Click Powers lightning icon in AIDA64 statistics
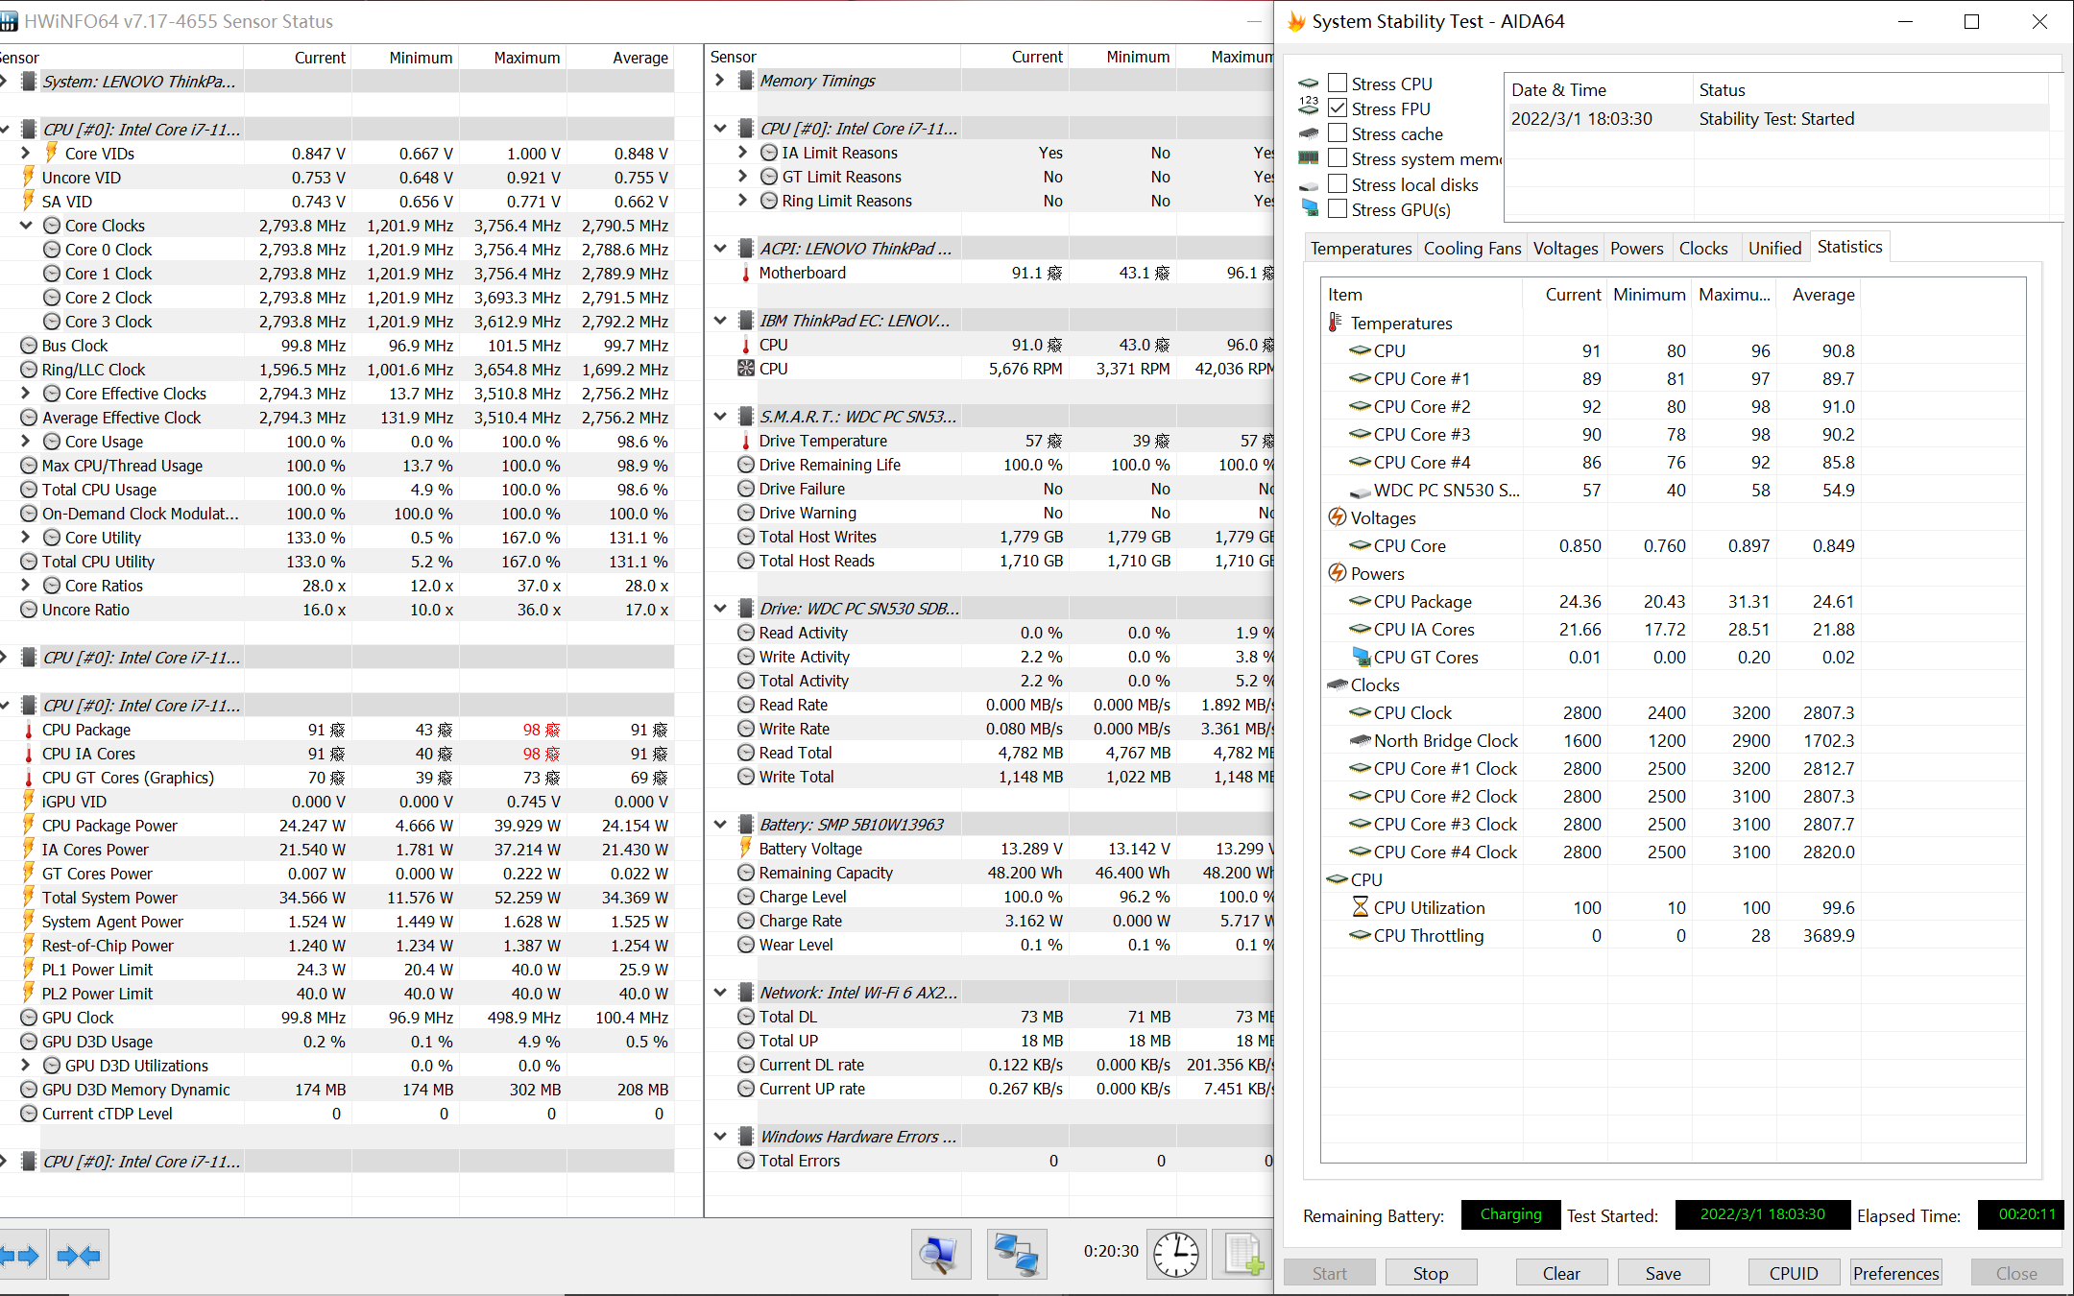 (1338, 573)
